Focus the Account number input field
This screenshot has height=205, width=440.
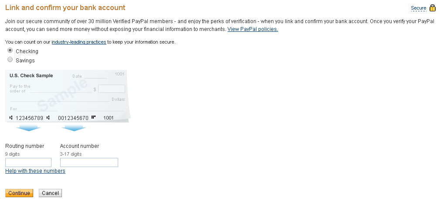(89, 162)
